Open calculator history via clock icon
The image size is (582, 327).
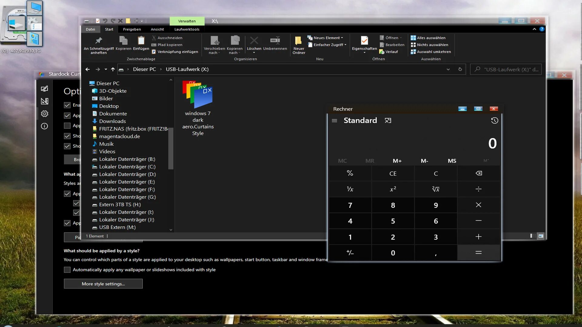(x=494, y=121)
